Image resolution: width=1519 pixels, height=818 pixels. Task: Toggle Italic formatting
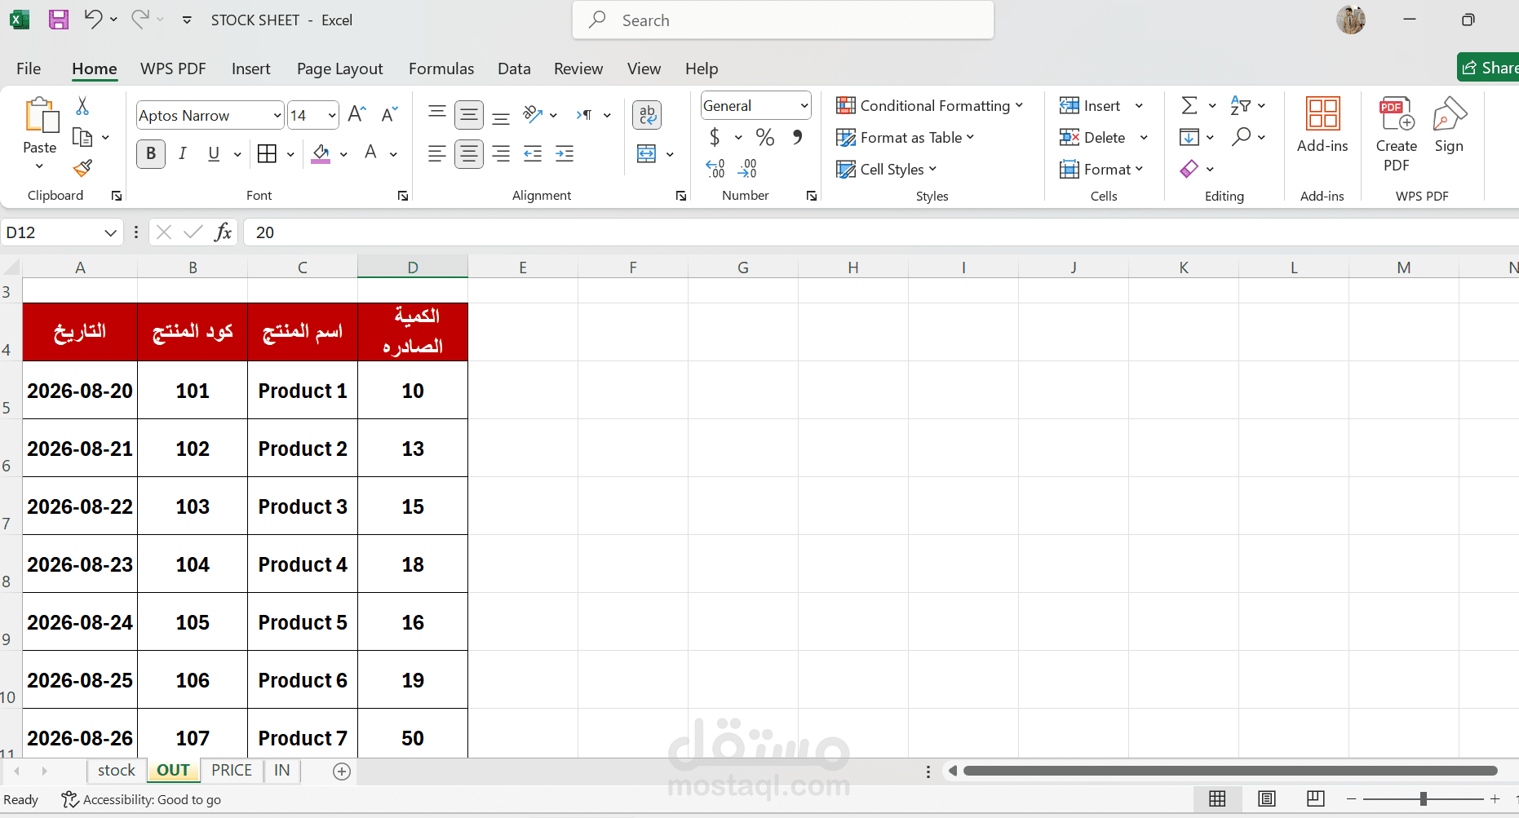[183, 154]
